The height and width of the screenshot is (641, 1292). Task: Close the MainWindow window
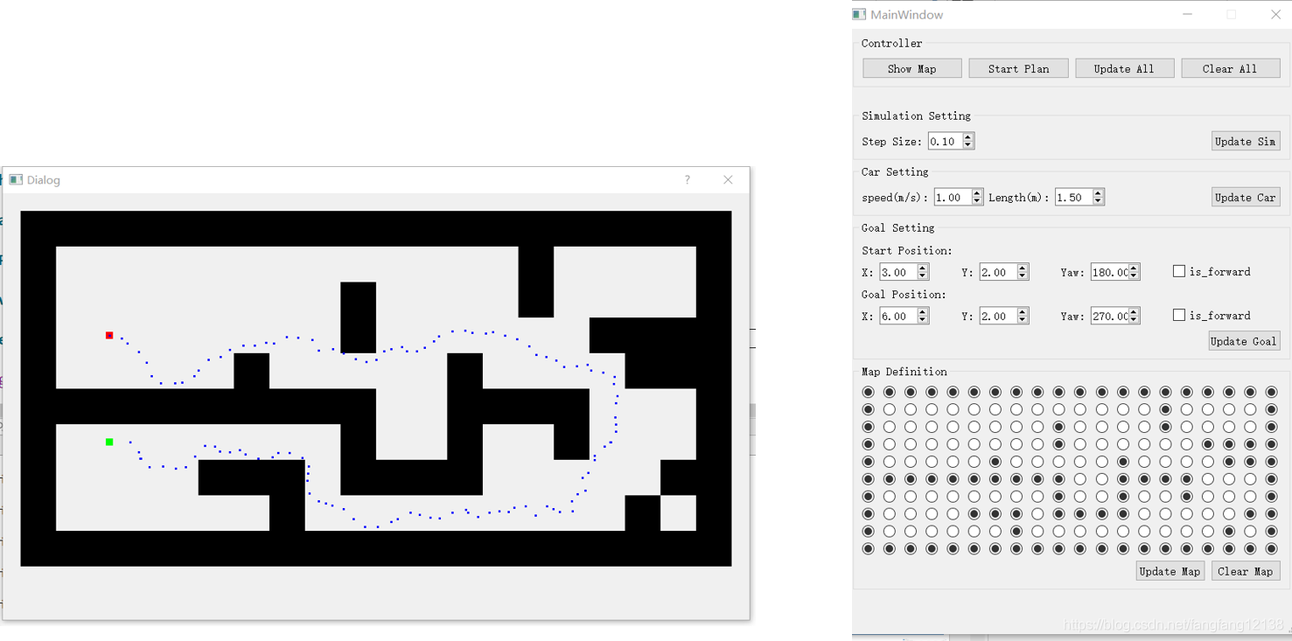1275,14
